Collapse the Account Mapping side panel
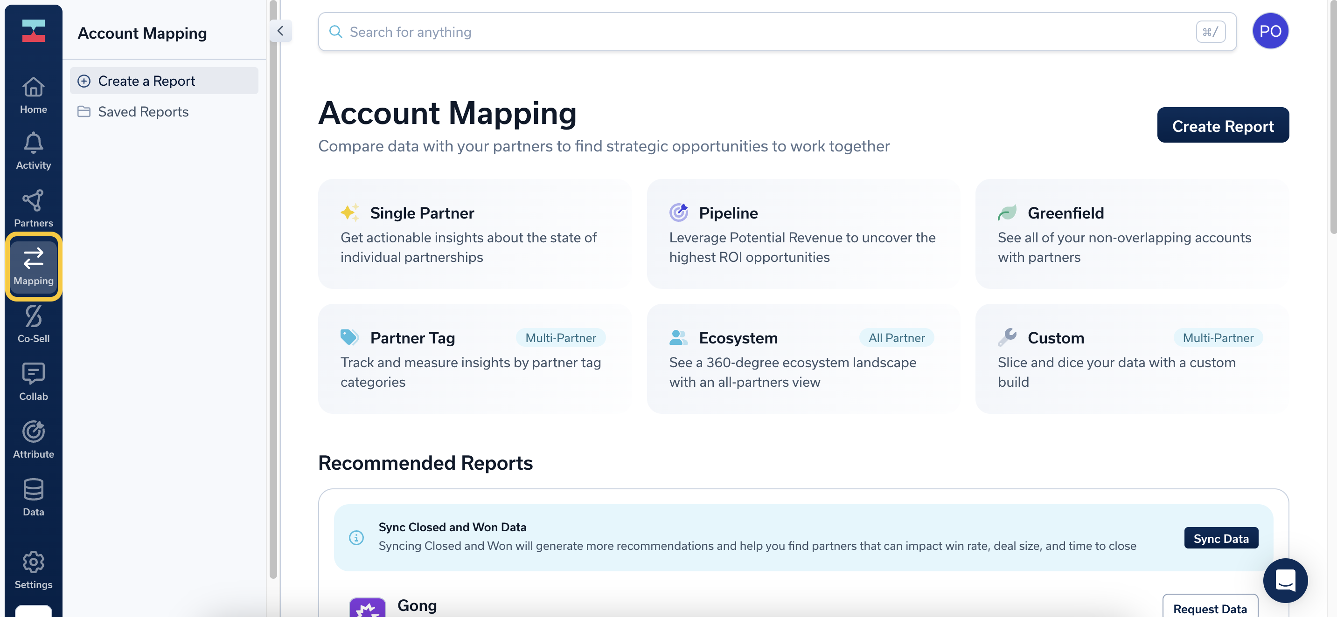 click(x=280, y=31)
